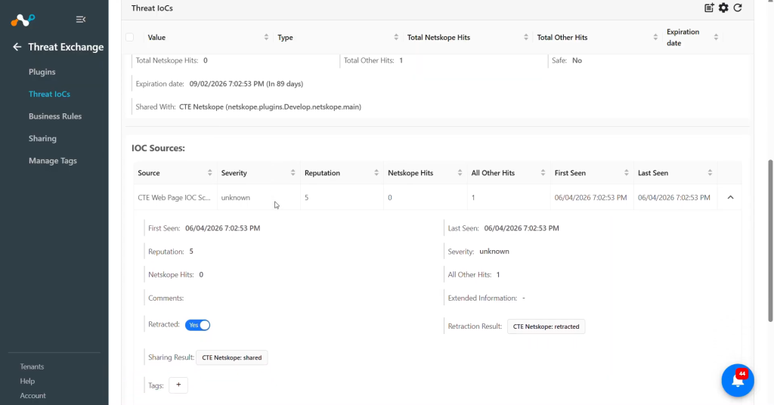The width and height of the screenshot is (774, 405).
Task: Click First Seen cell in source row
Action: click(590, 197)
